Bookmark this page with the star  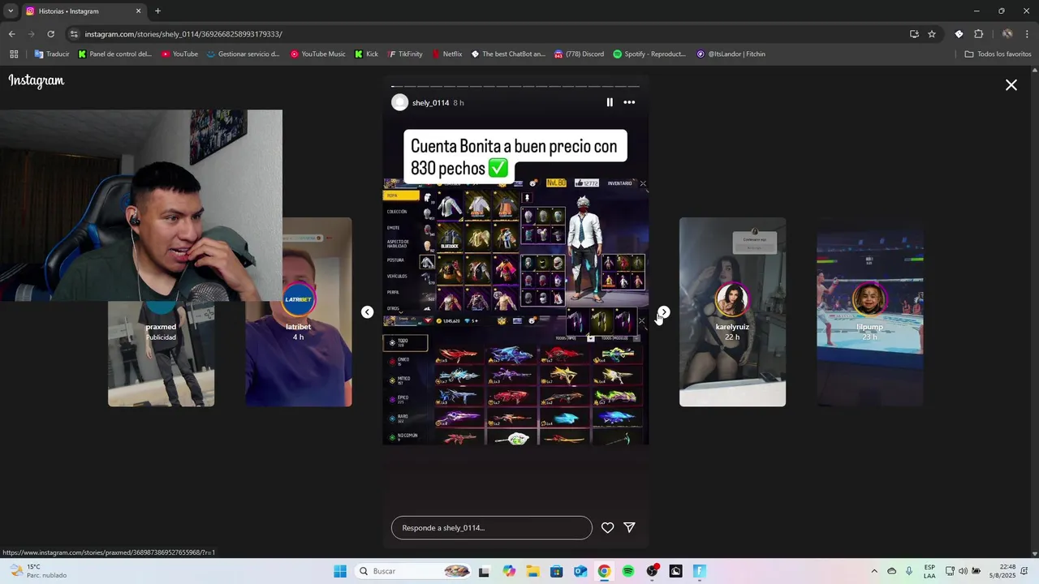[x=932, y=34]
